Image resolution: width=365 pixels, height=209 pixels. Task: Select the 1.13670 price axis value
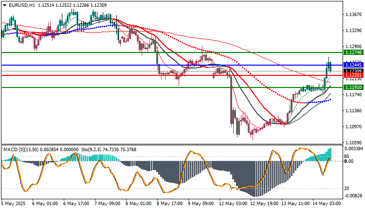pos(354,15)
